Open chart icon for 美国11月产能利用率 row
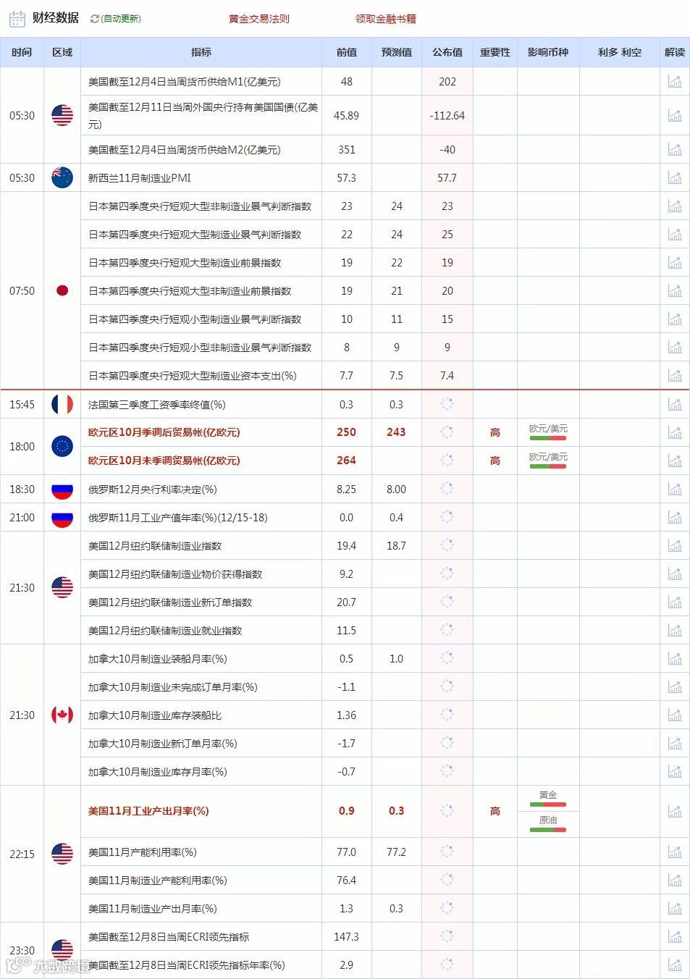Viewport: 690px width, 979px height. pos(675,852)
